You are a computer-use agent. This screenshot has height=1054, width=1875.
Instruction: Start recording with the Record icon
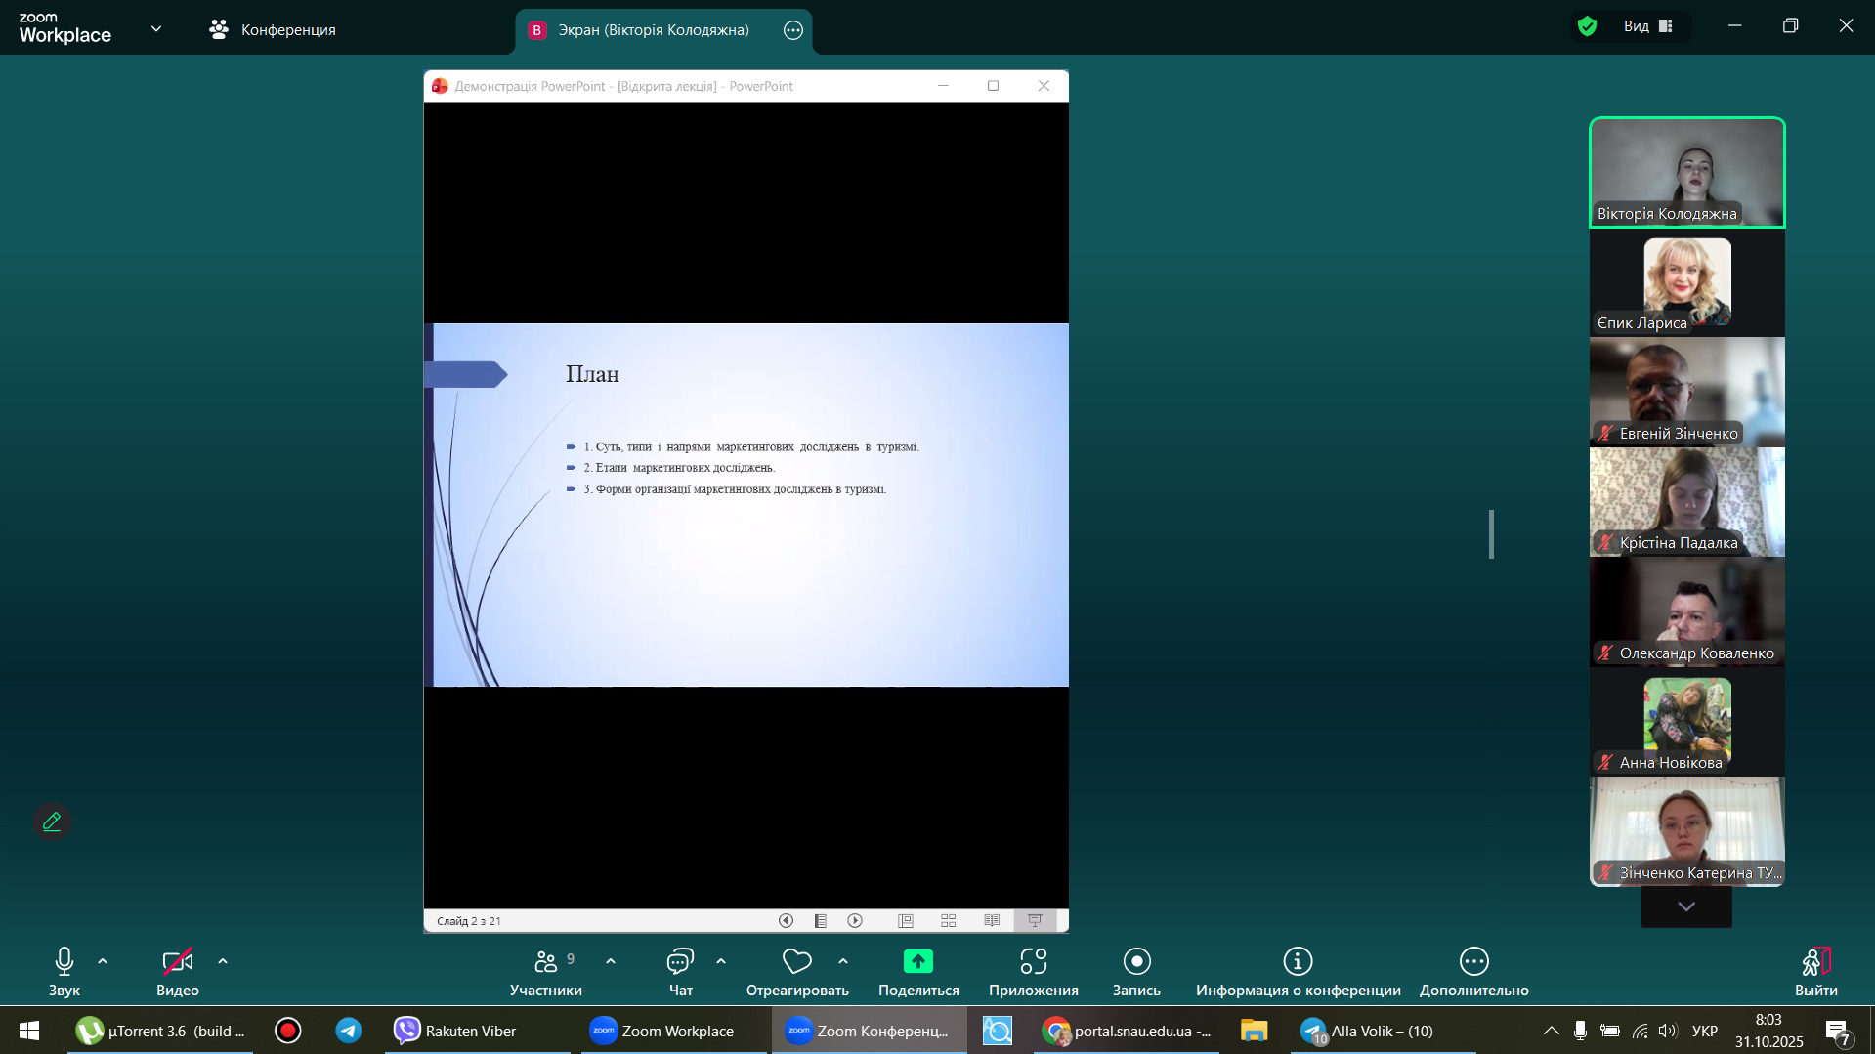pos(1136,962)
